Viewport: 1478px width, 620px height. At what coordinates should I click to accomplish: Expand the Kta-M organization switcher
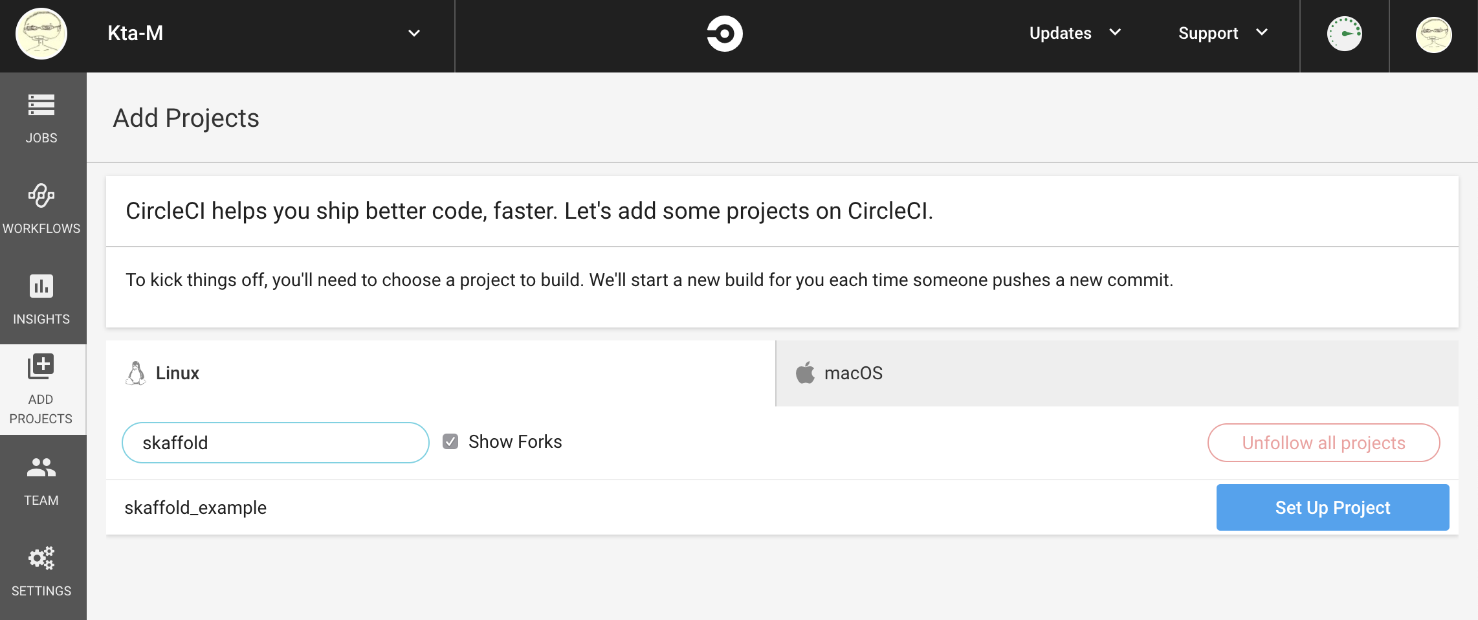pyautogui.click(x=414, y=33)
